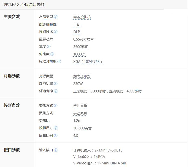
Task: Select the 手动变焦 zoom method link
Action: [x=80, y=106]
